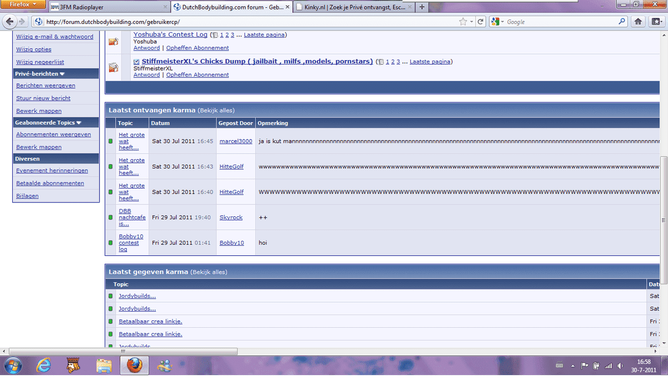
Task: Go to the Firefox home page icon
Action: 638,22
